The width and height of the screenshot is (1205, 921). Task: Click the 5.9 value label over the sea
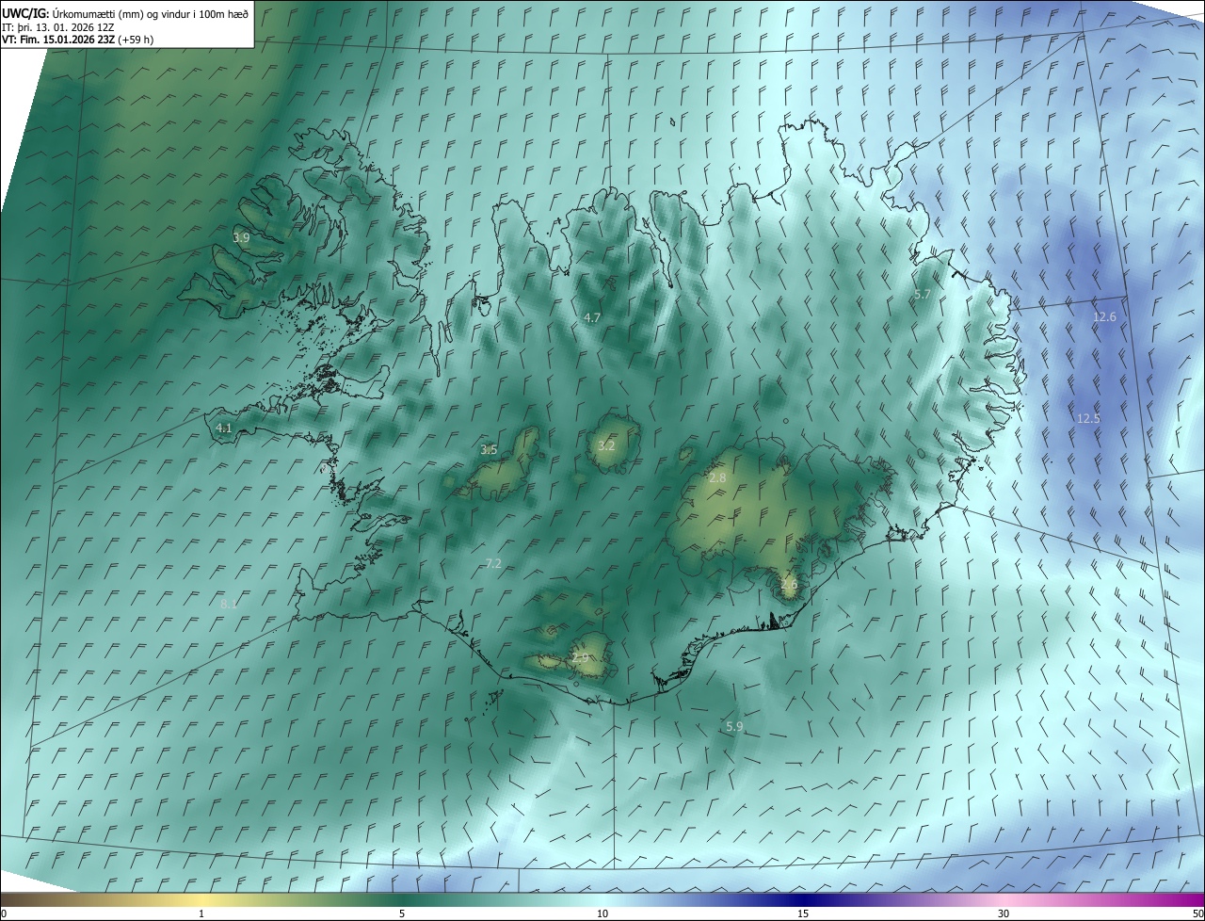click(x=735, y=726)
